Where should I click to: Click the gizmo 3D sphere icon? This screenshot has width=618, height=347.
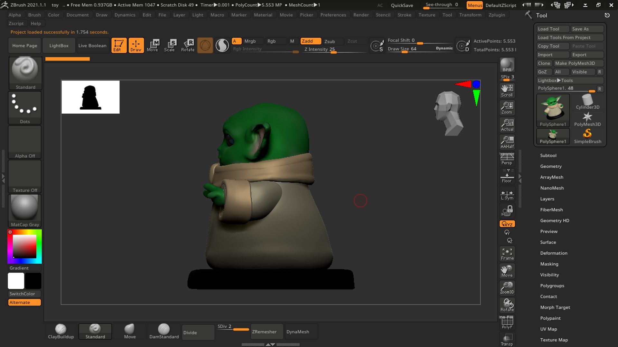tap(205, 45)
